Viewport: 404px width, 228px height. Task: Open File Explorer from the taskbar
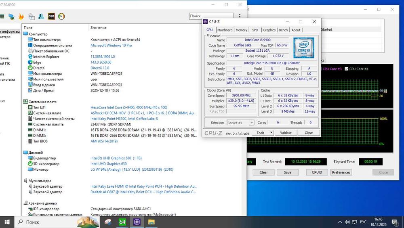tap(151, 222)
